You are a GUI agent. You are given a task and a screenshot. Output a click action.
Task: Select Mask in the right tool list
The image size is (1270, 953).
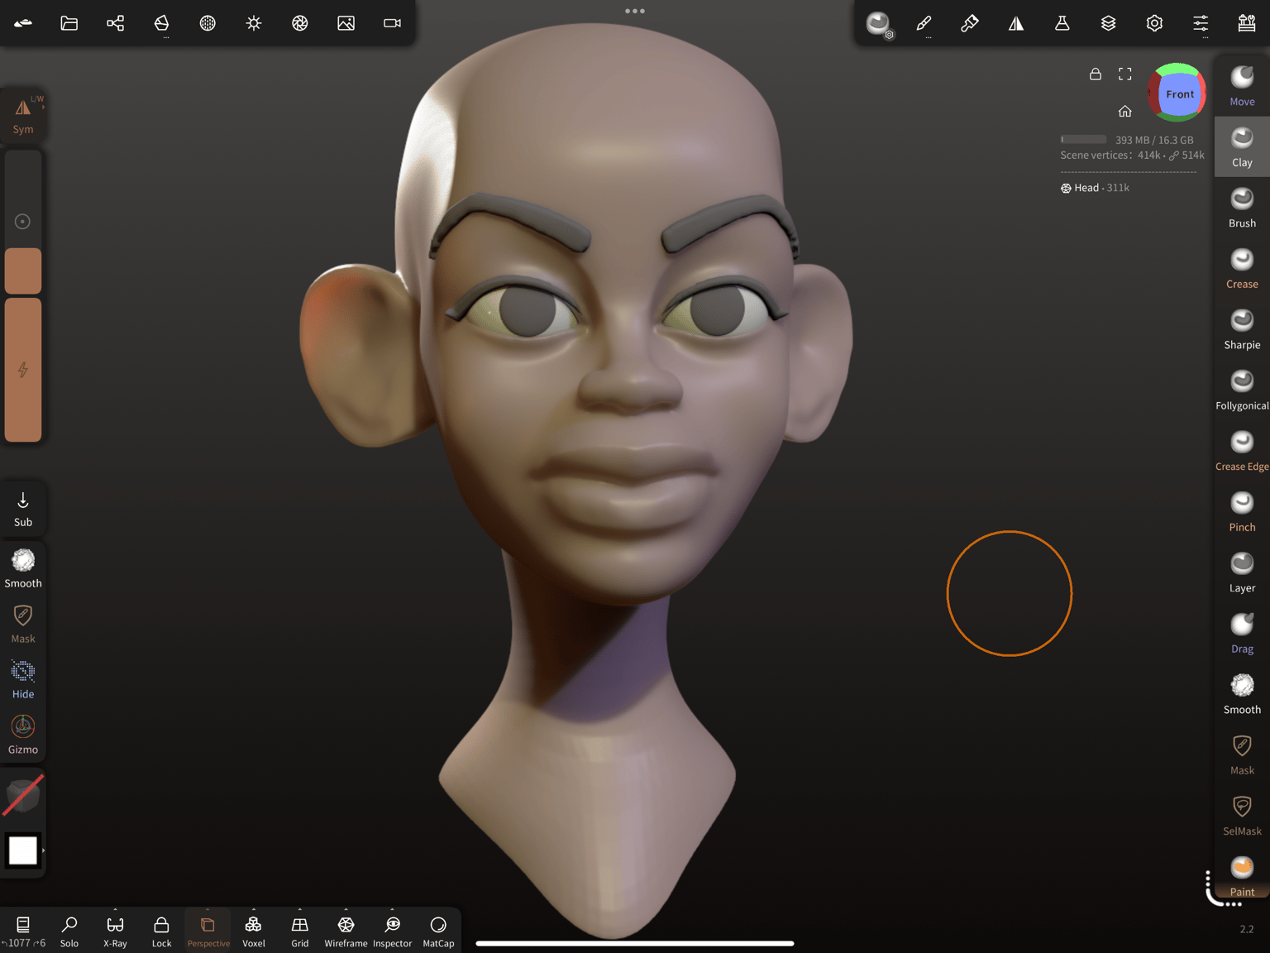coord(1242,754)
